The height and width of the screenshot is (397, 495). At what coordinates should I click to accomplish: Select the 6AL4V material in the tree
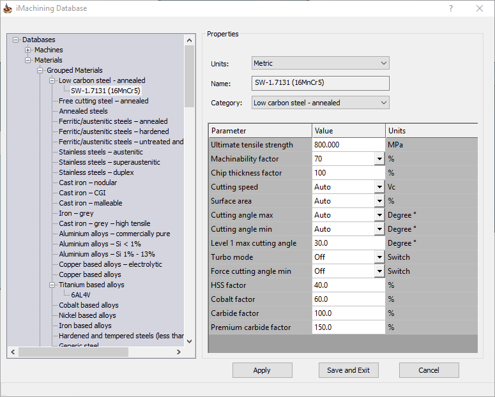click(81, 295)
